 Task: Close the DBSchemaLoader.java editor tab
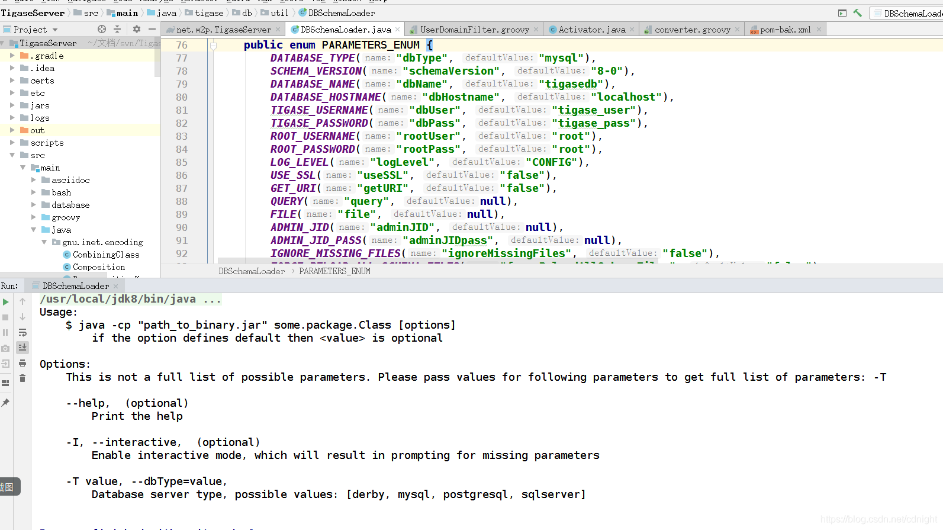tap(397, 30)
